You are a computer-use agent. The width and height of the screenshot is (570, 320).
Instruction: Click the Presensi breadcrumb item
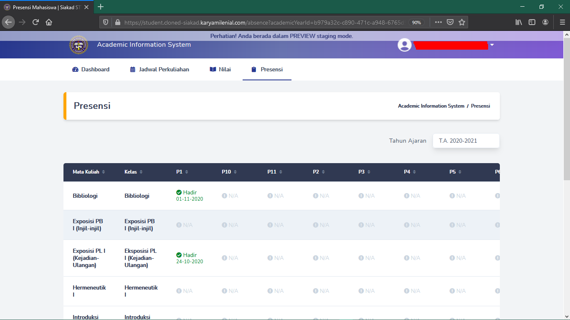pos(481,106)
